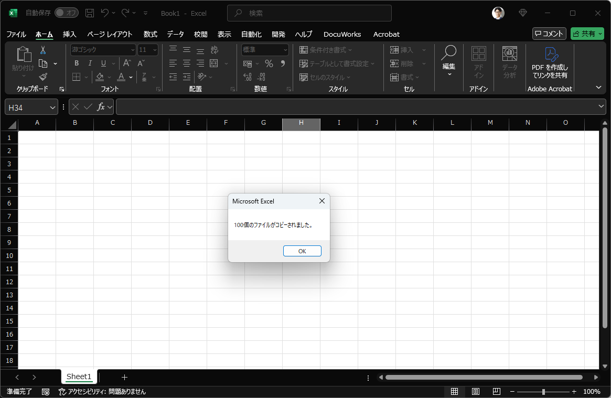The image size is (611, 398).
Task: Open セルのスタイル cell styles dropdown
Action: pos(325,77)
